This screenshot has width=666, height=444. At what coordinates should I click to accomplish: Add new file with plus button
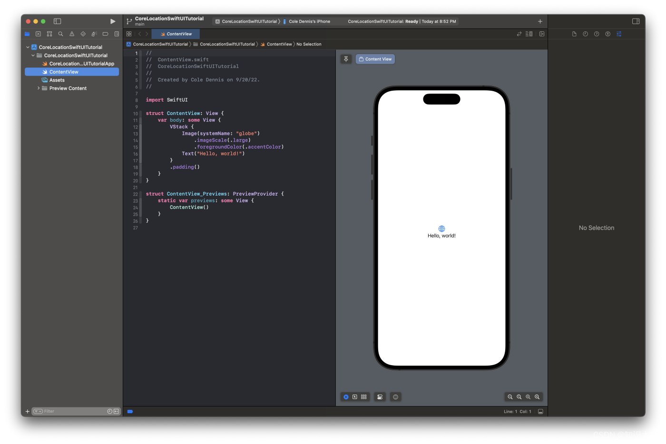[28, 411]
